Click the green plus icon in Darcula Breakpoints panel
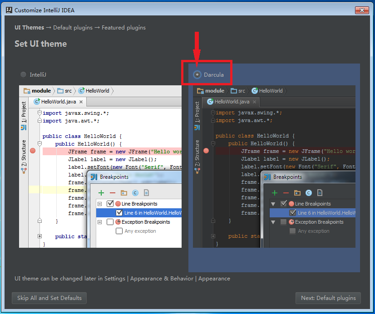The width and height of the screenshot is (375, 314). (275, 192)
